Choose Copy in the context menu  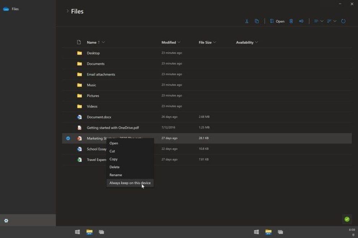coord(130,159)
